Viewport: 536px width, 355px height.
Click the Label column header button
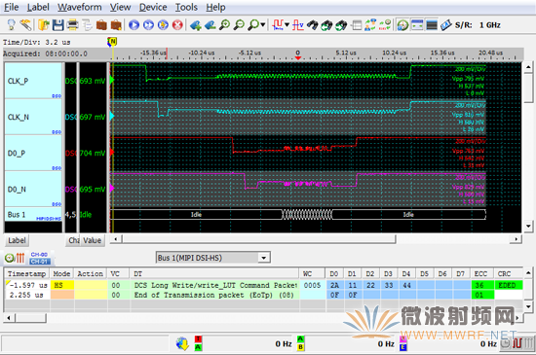click(17, 240)
